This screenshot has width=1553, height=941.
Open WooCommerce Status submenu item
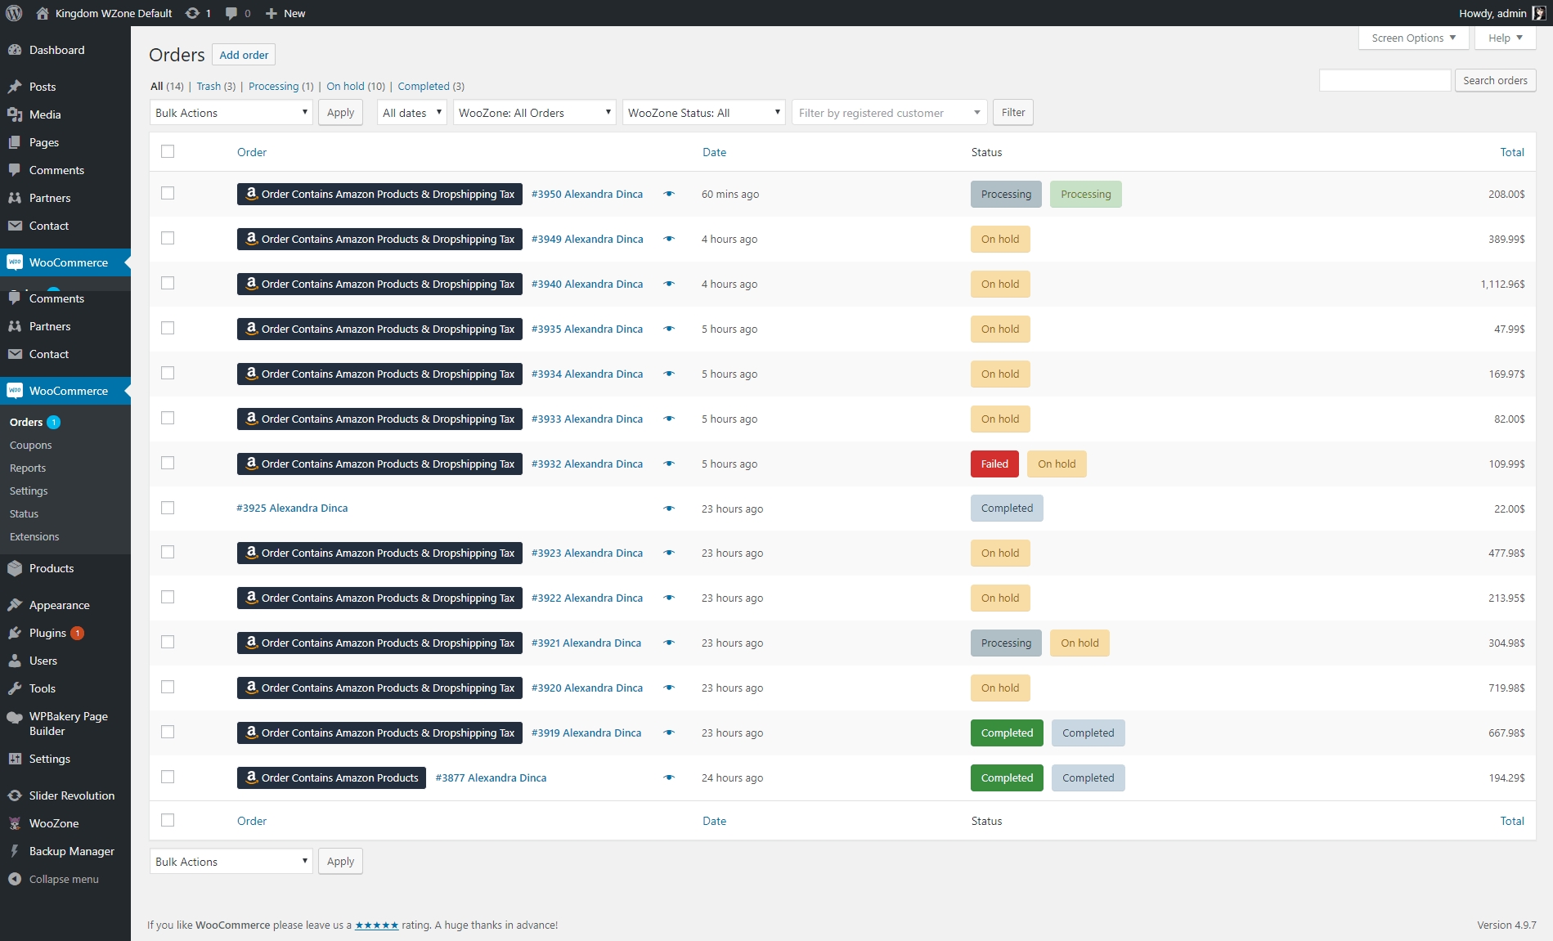(x=24, y=514)
